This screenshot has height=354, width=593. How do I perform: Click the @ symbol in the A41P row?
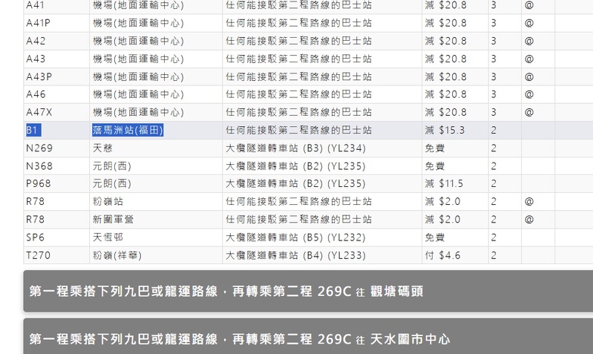click(529, 23)
